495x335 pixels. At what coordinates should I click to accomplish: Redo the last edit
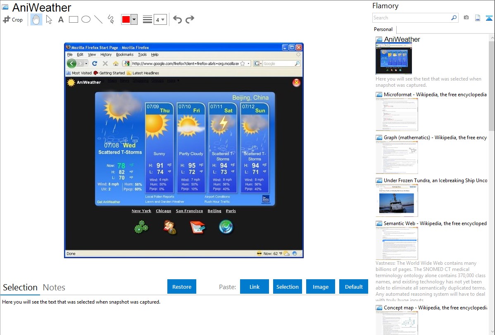[x=190, y=19]
